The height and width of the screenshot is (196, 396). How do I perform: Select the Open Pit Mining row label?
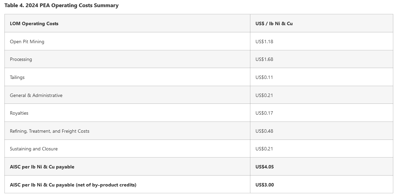click(x=27, y=42)
